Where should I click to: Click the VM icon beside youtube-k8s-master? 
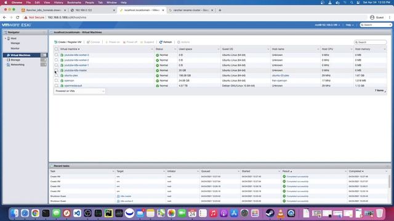(62, 71)
